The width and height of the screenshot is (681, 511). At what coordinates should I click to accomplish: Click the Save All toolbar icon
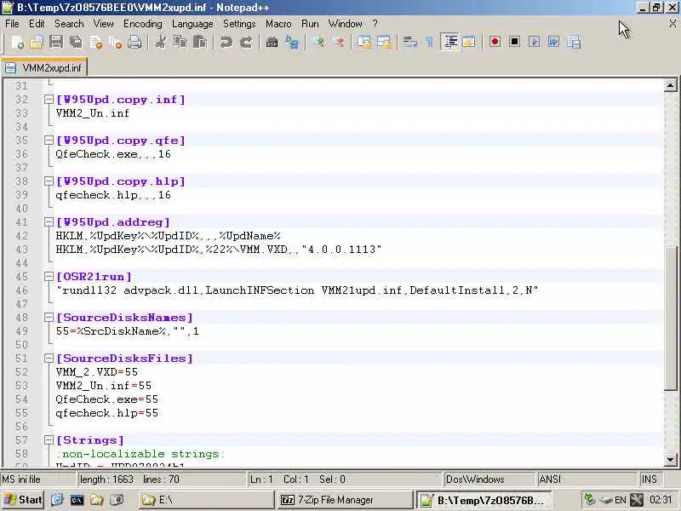pos(76,42)
